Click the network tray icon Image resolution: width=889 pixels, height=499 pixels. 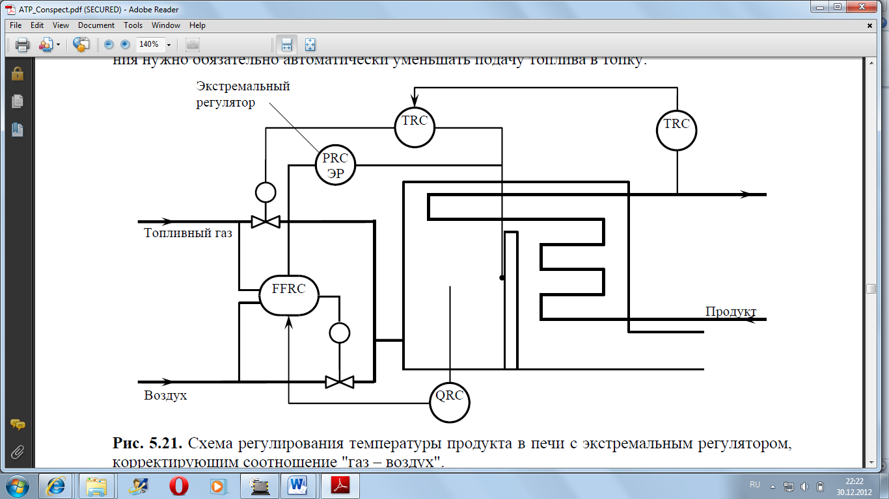tap(789, 486)
